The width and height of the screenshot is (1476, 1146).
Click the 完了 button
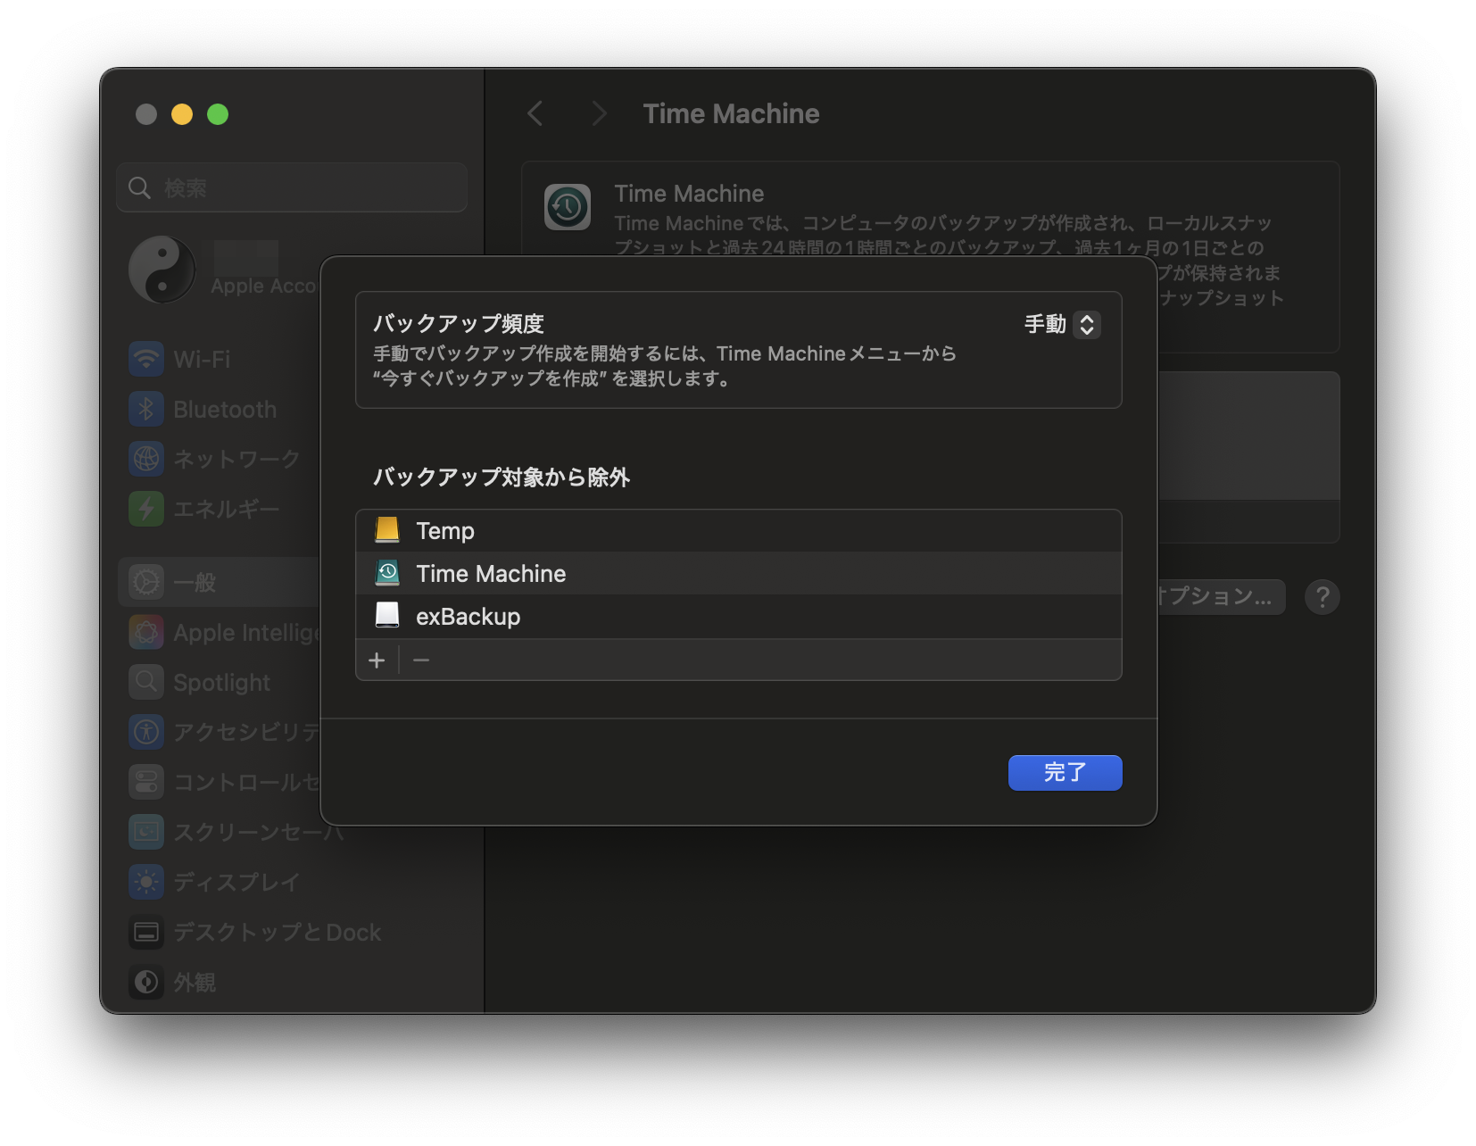click(x=1065, y=773)
